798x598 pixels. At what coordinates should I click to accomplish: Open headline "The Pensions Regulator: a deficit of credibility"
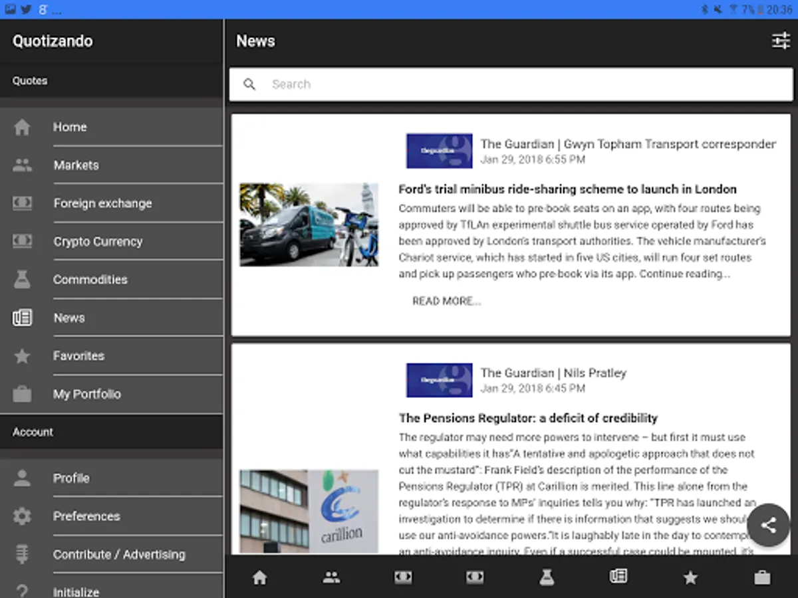(528, 419)
